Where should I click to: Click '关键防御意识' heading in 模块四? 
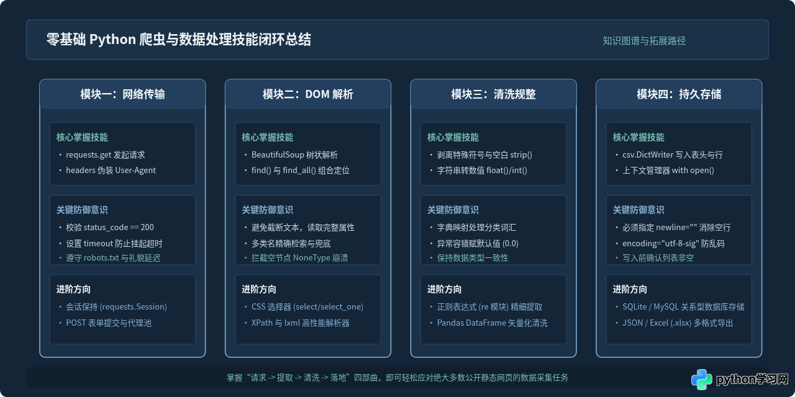638,210
